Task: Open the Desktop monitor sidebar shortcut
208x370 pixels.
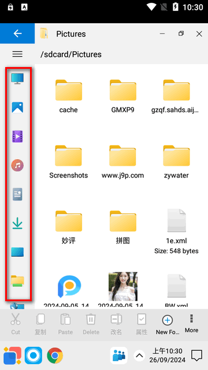Action: 17,79
